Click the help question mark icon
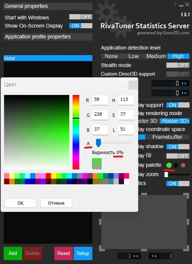Viewport: 192px width, 264px height. [175, 5]
